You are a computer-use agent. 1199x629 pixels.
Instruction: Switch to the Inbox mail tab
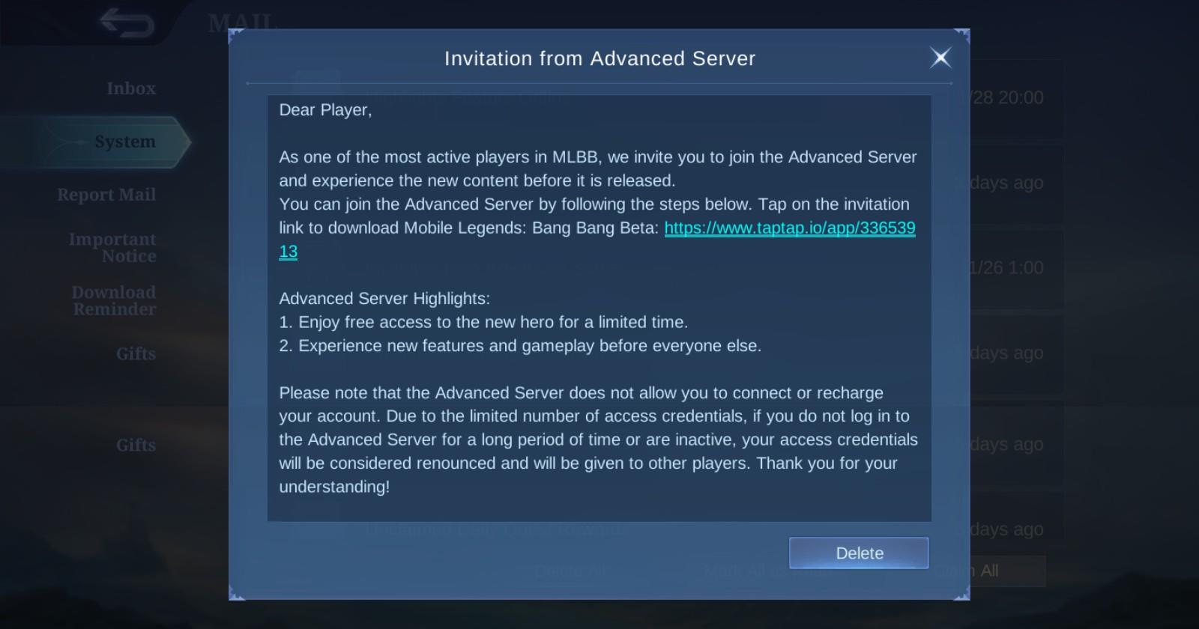(131, 88)
